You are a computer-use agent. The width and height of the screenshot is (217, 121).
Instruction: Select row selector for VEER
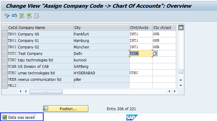(5, 79)
